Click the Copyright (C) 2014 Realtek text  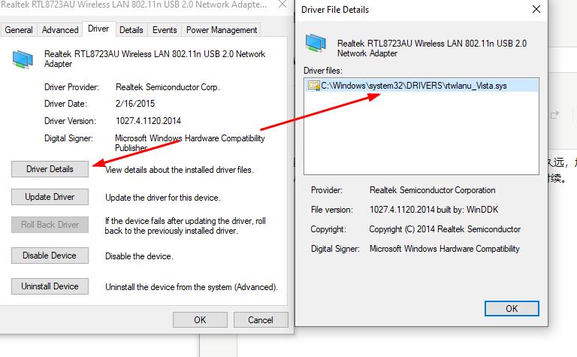[x=445, y=229]
